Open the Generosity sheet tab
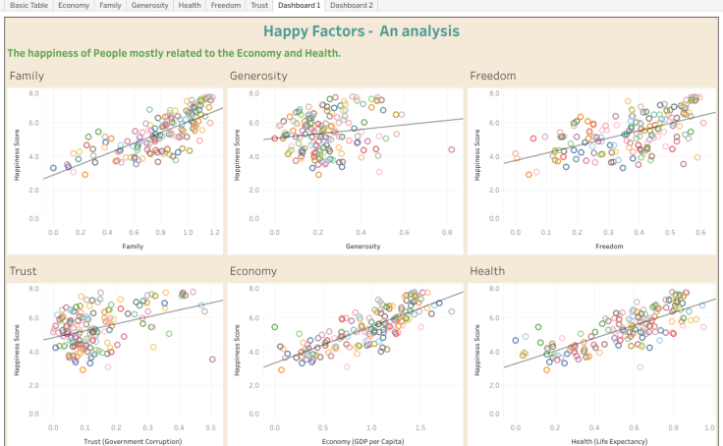723x446 pixels. coord(149,5)
